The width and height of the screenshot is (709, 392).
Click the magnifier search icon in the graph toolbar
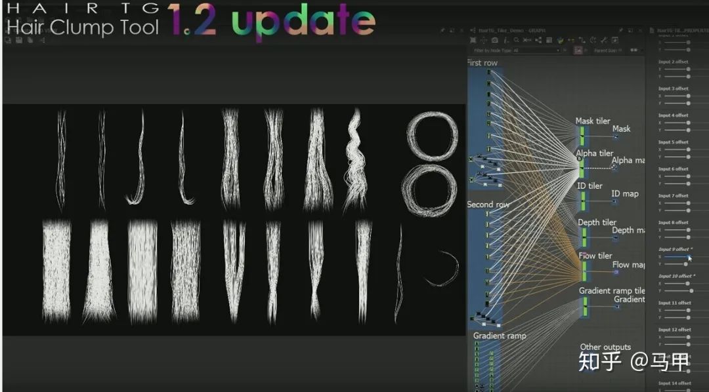(517, 40)
